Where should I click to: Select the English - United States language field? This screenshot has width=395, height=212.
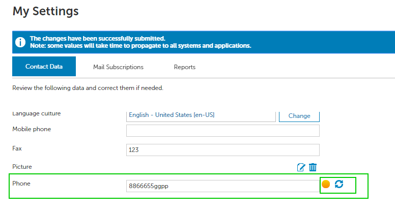(x=201, y=116)
